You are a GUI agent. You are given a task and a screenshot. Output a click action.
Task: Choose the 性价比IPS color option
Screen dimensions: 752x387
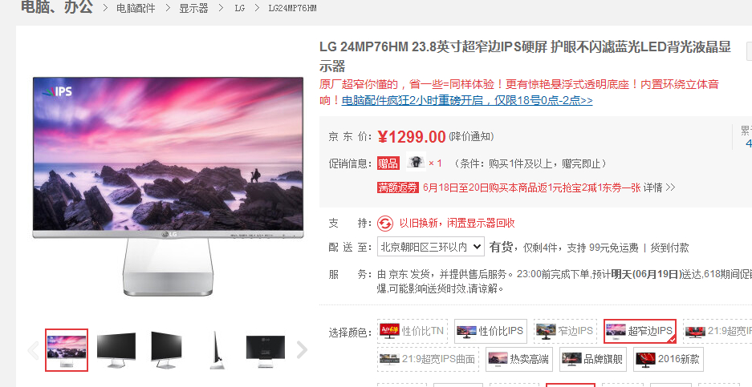490,331
